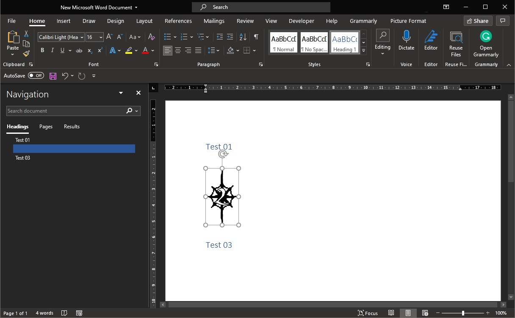The height and width of the screenshot is (318, 515).
Task: Toggle Italic formatting
Action: click(x=52, y=50)
